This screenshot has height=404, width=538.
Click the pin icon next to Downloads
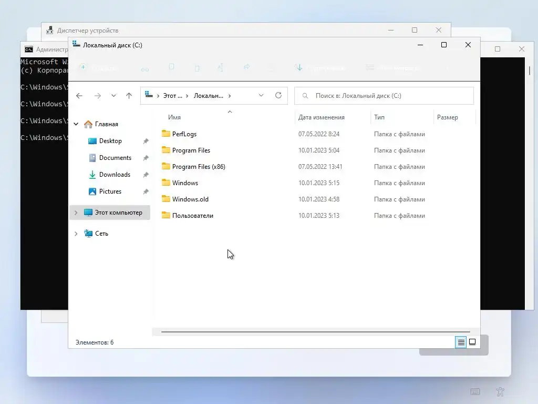pos(146,175)
